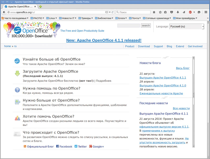Go to the Firefox home page icon
210x159 pixels.
(154, 12)
